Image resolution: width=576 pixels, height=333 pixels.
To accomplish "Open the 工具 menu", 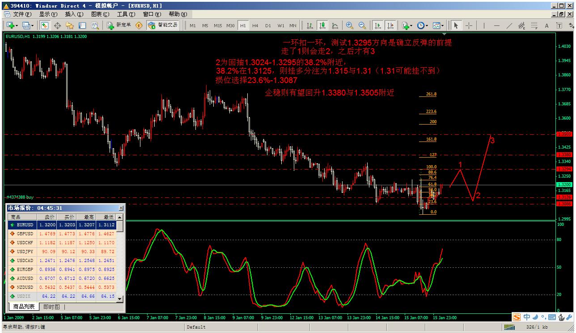I will pos(126,14).
